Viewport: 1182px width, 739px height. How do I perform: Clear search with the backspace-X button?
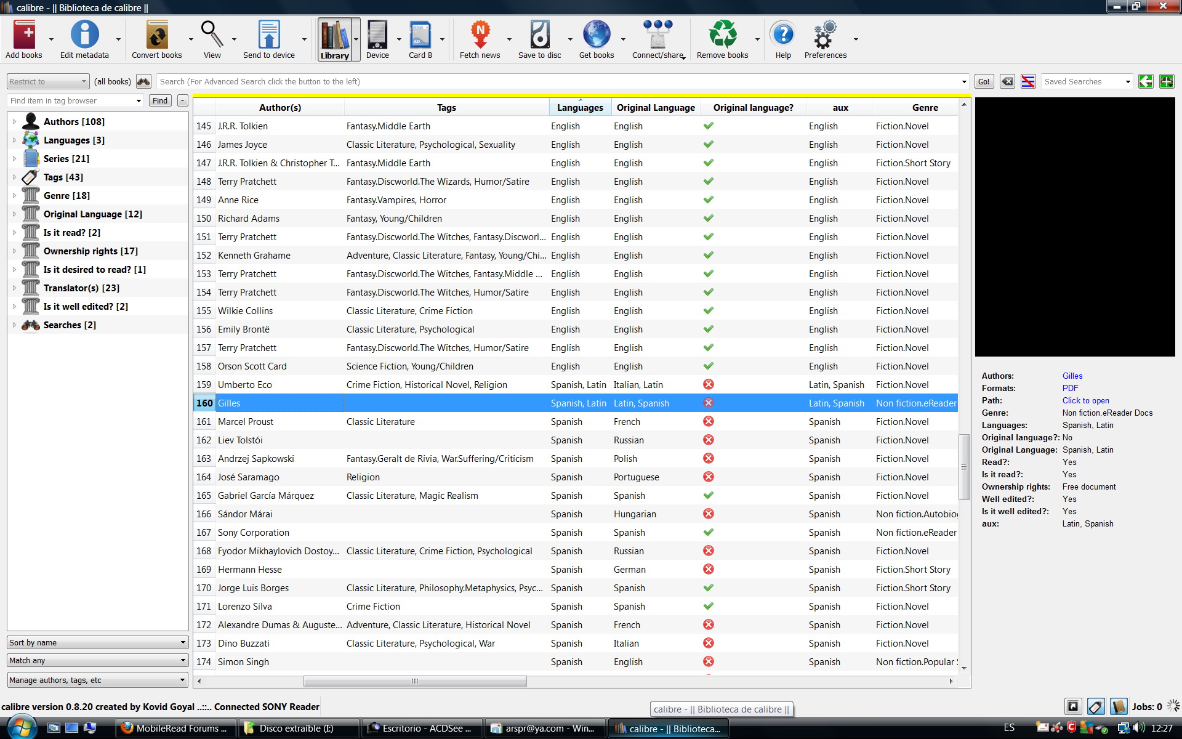point(1007,81)
